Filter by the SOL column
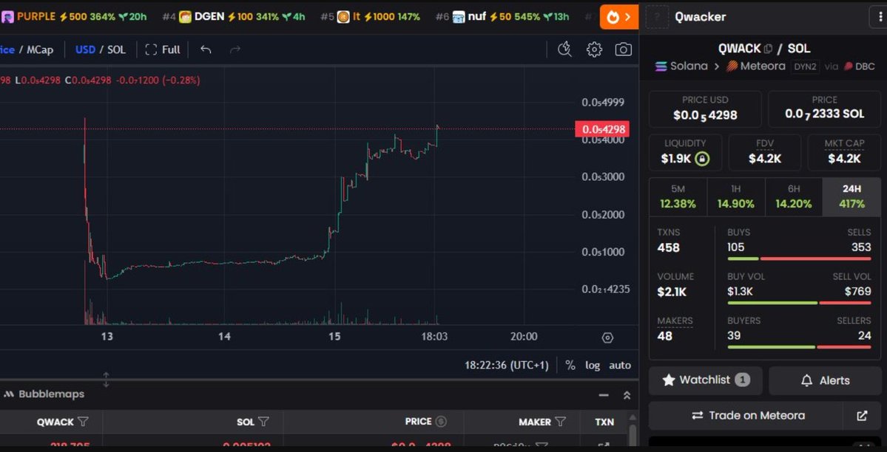Screen dimensions: 887x452 tap(263, 422)
